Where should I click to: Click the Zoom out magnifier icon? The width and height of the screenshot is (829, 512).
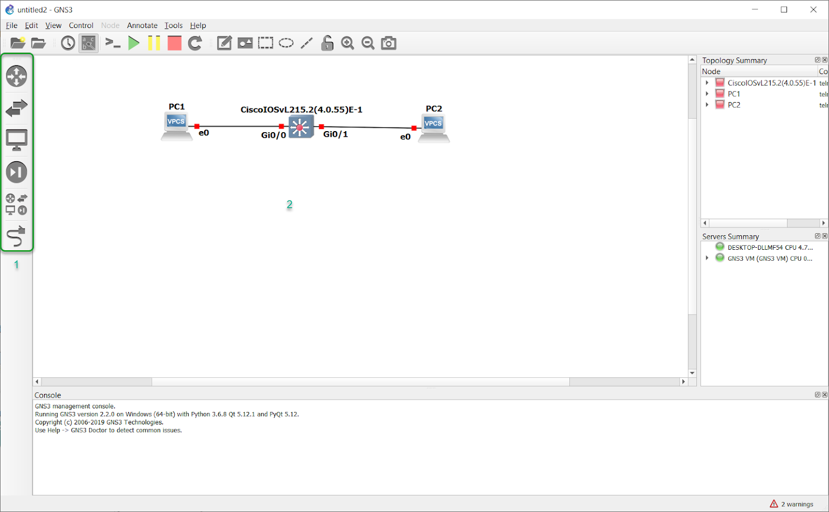click(368, 43)
